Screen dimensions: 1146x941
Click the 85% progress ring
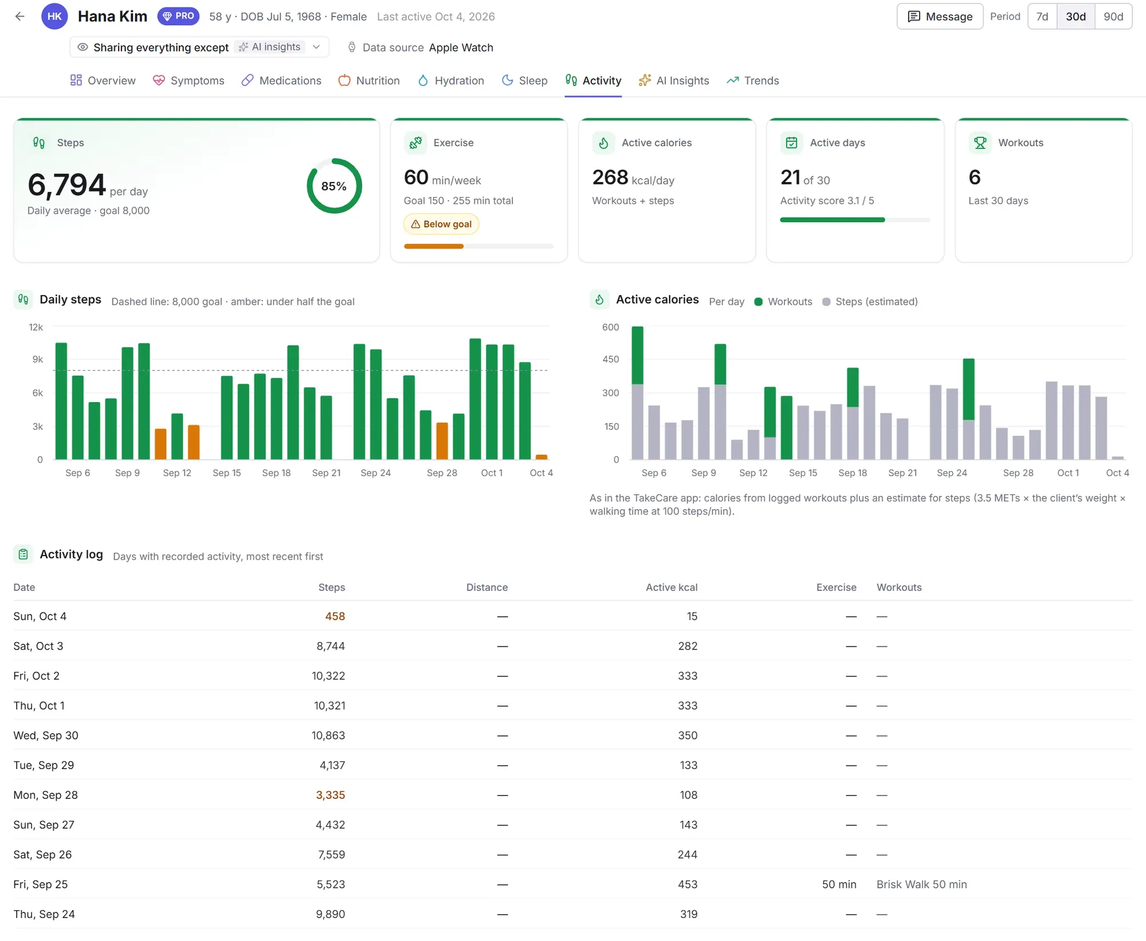[334, 186]
